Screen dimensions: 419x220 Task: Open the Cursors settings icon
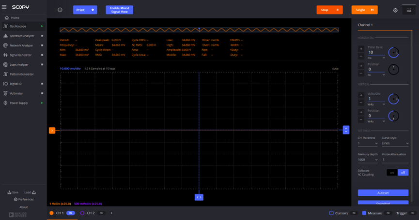point(354,213)
